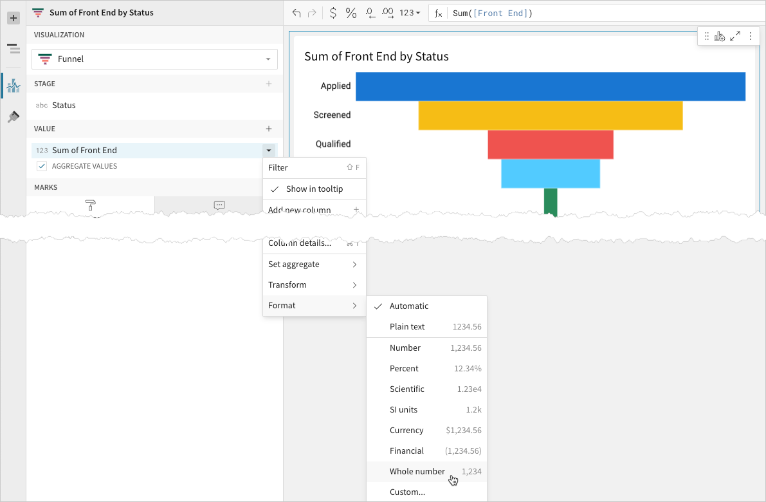Toggle the Aggregate Values checkbox
766x502 pixels.
tap(42, 166)
